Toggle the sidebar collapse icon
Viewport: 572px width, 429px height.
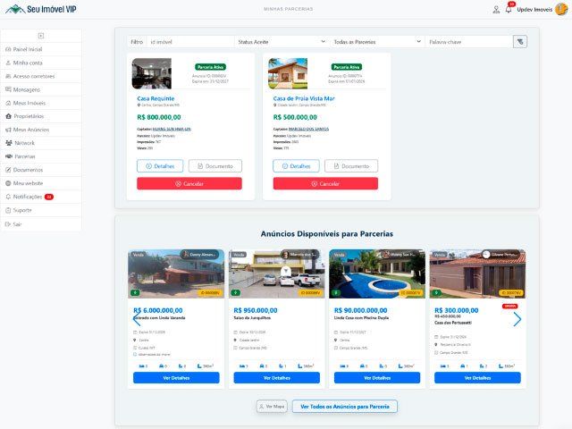click(x=41, y=36)
